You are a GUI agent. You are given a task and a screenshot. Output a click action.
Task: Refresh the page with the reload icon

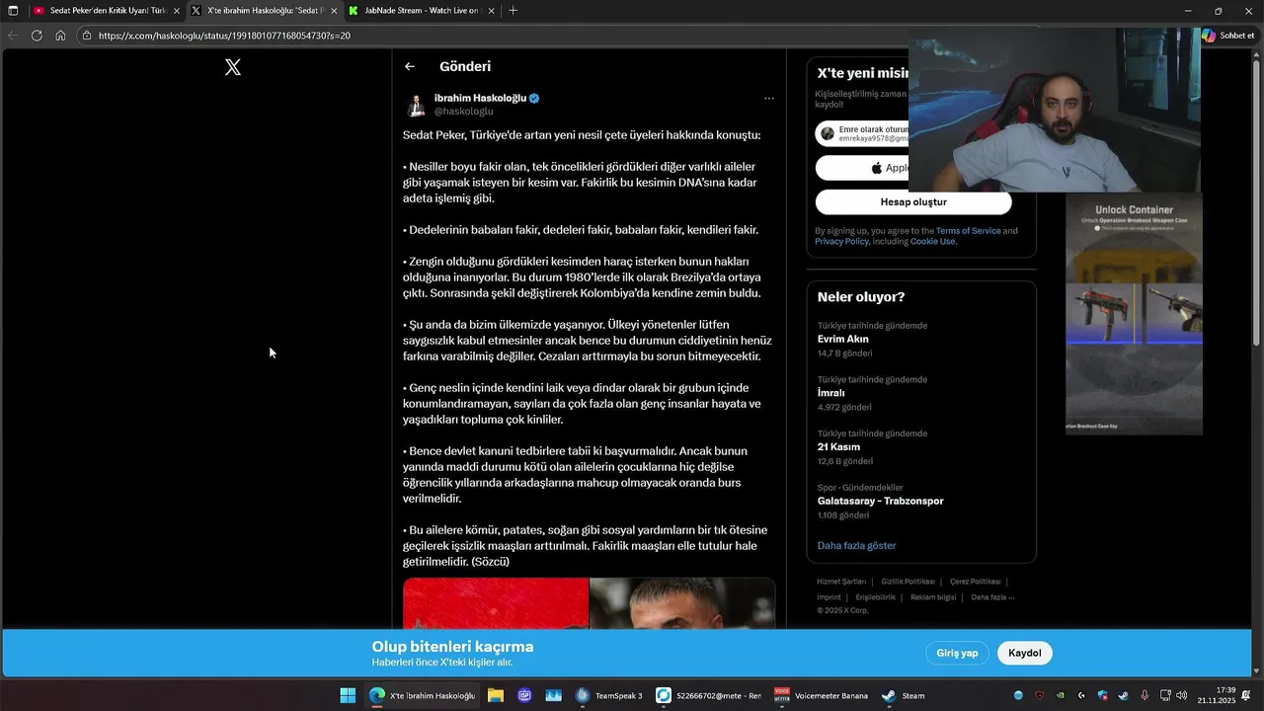(37, 36)
